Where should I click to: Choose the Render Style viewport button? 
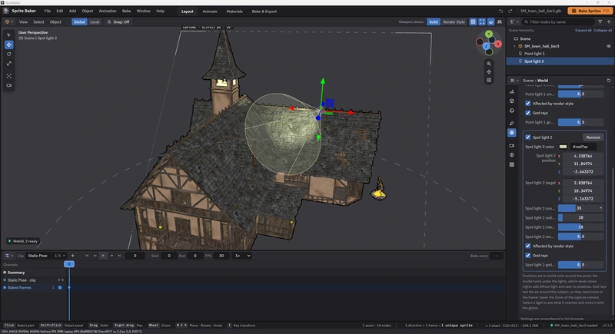click(454, 22)
